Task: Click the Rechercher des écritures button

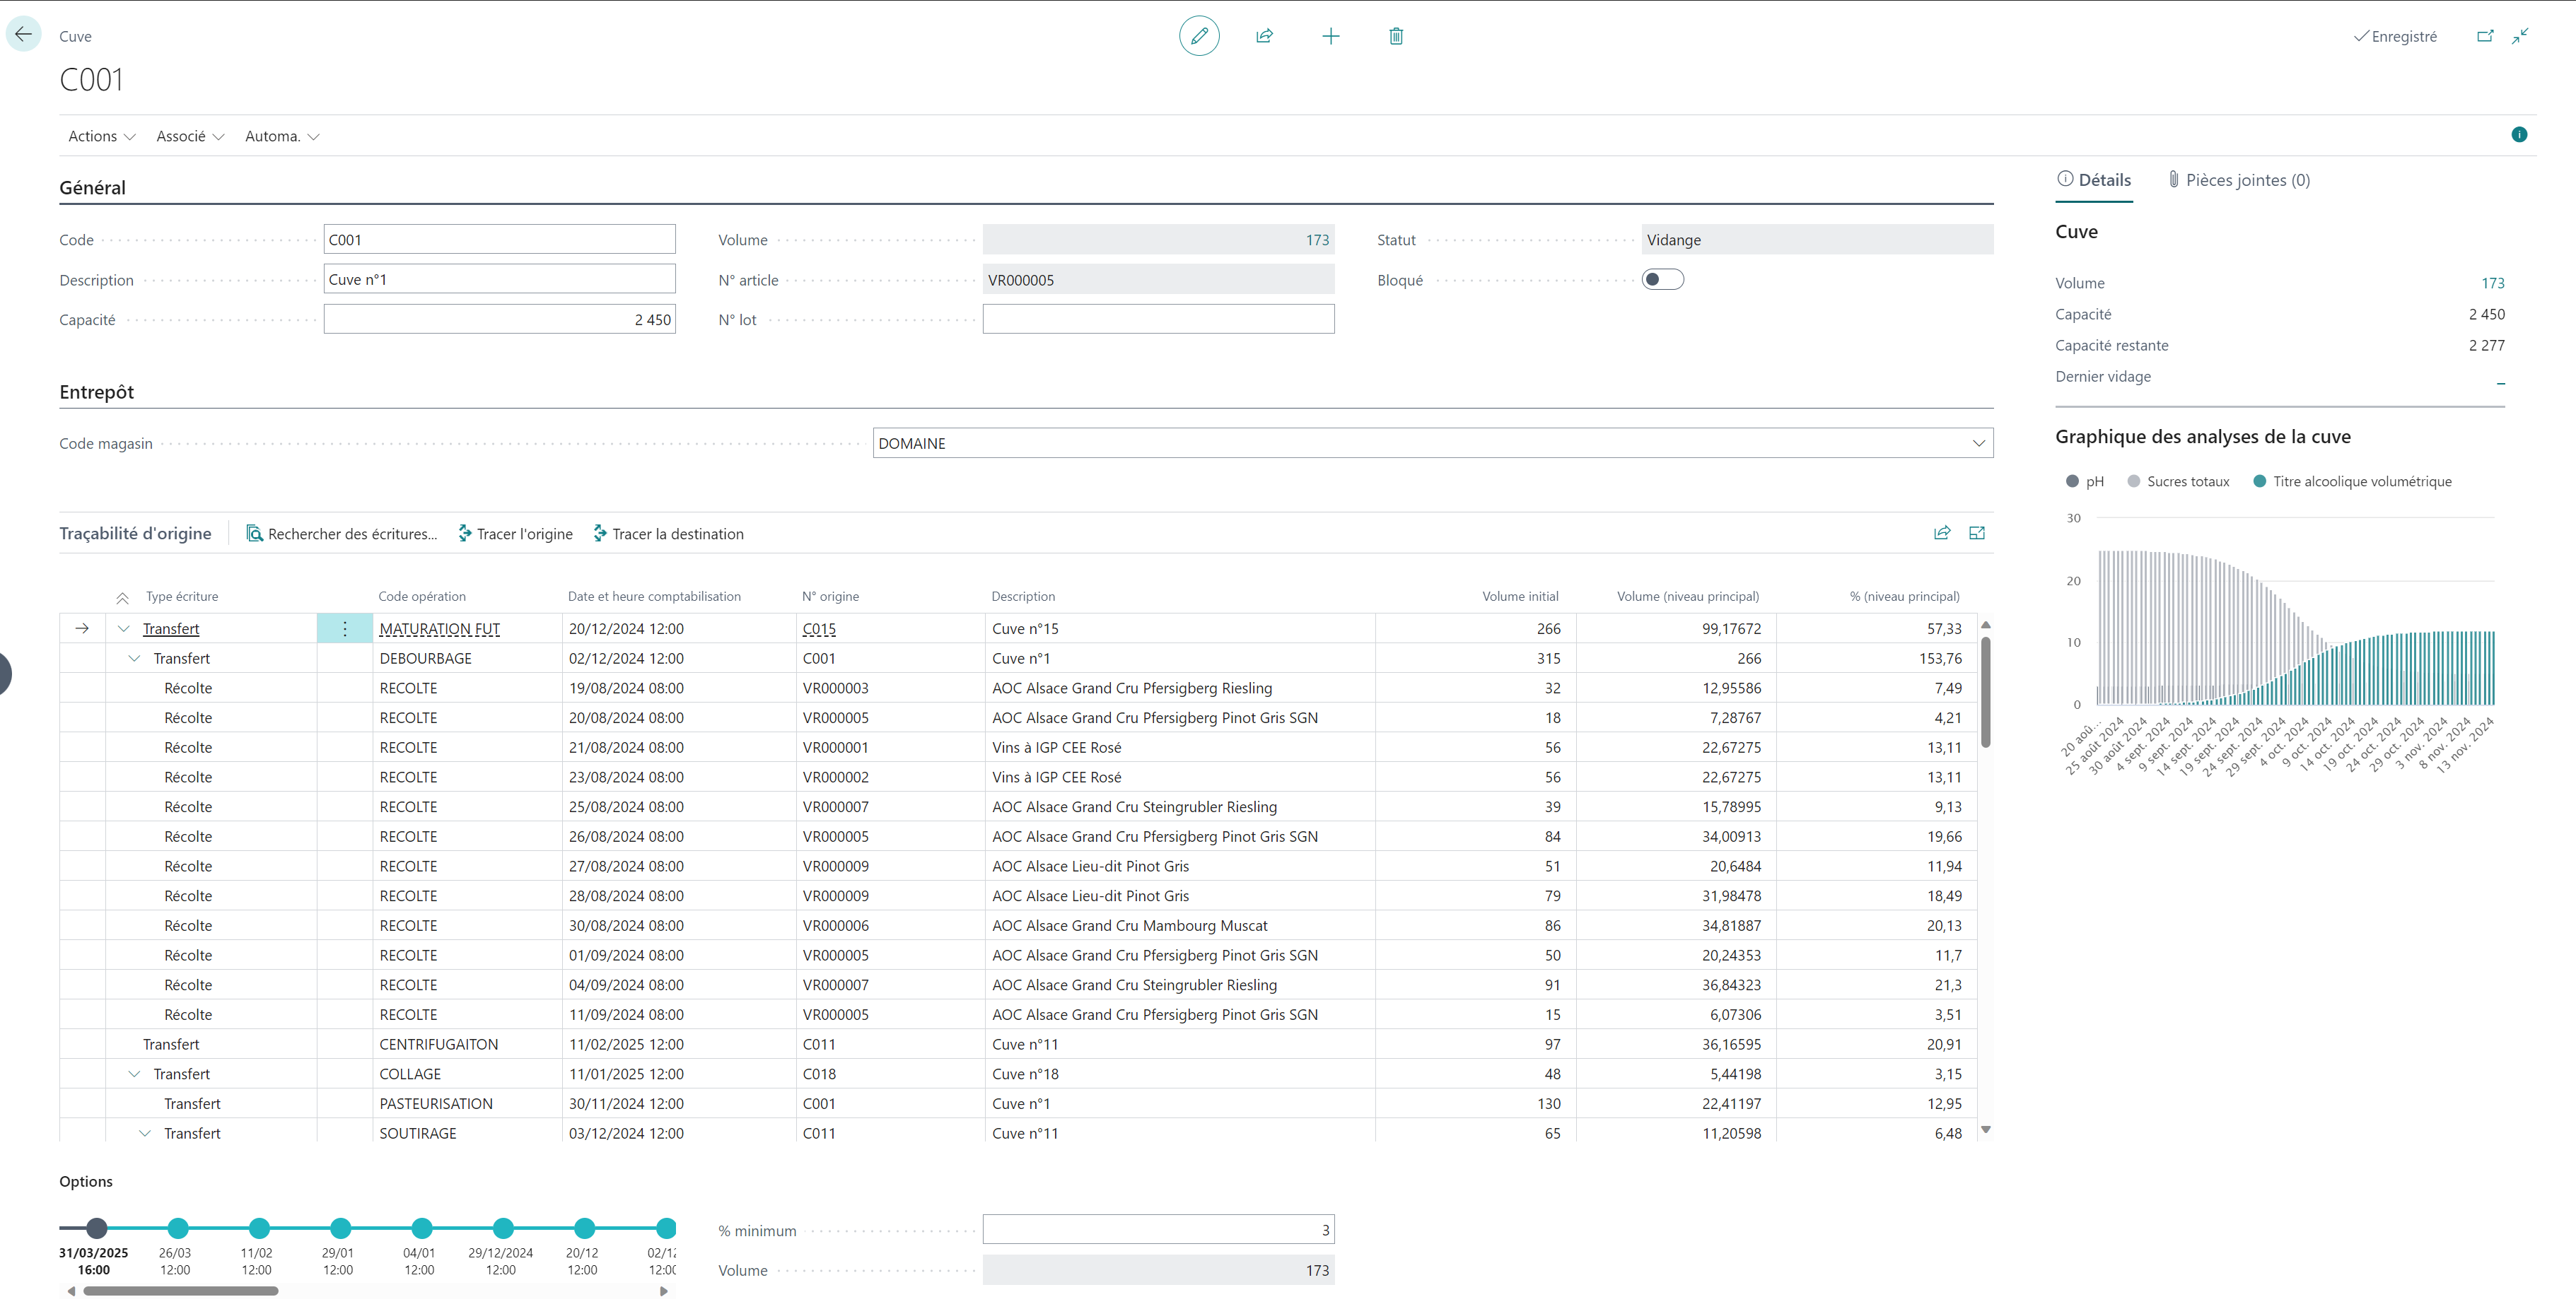Action: click(x=342, y=534)
